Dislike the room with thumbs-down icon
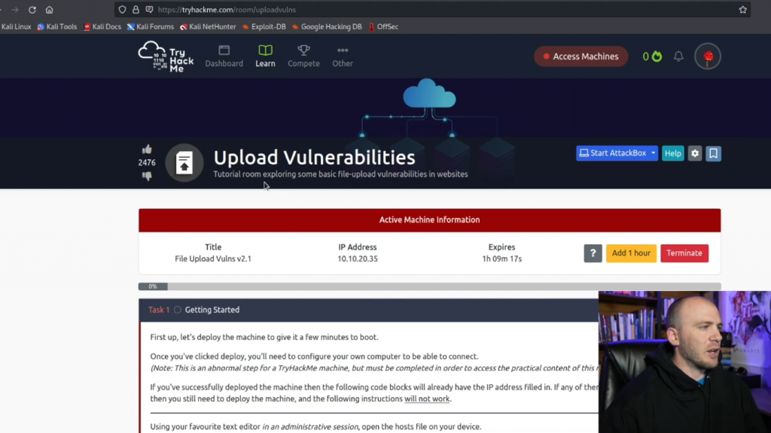The image size is (771, 433). coord(147,176)
